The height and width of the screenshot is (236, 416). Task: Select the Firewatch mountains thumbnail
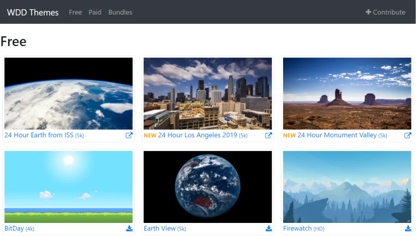(347, 187)
